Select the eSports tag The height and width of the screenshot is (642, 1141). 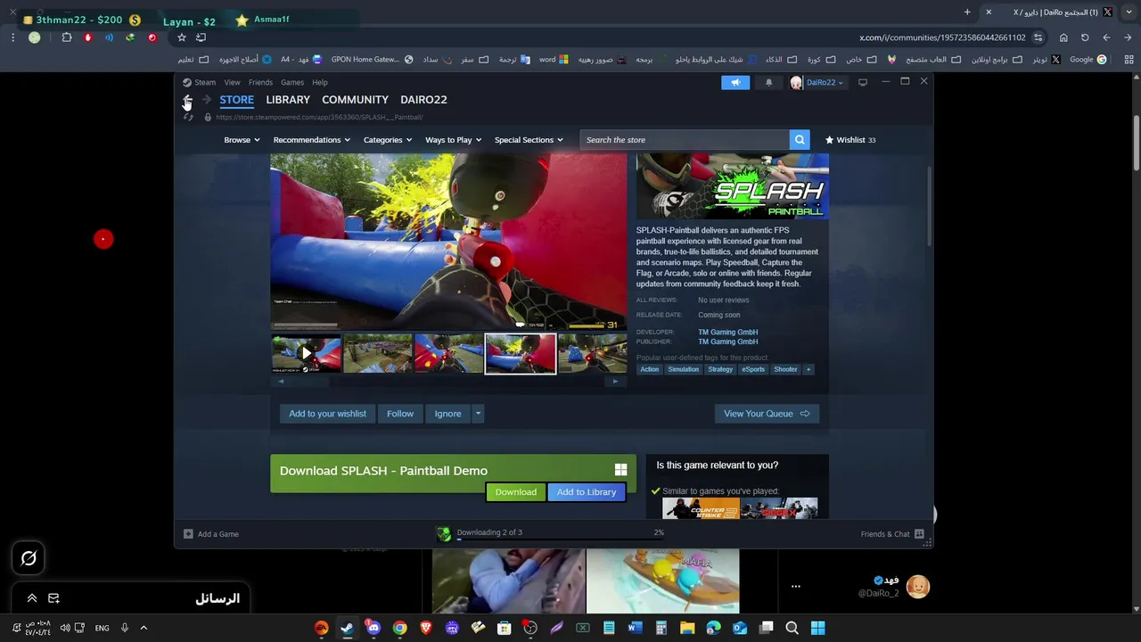coord(753,369)
